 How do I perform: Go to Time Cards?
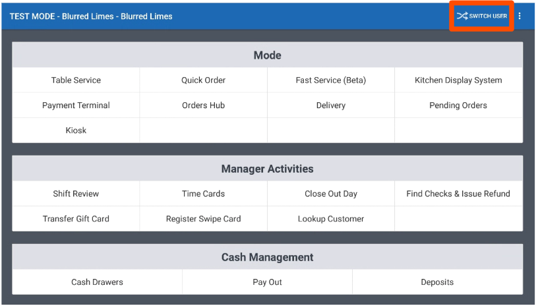203,194
